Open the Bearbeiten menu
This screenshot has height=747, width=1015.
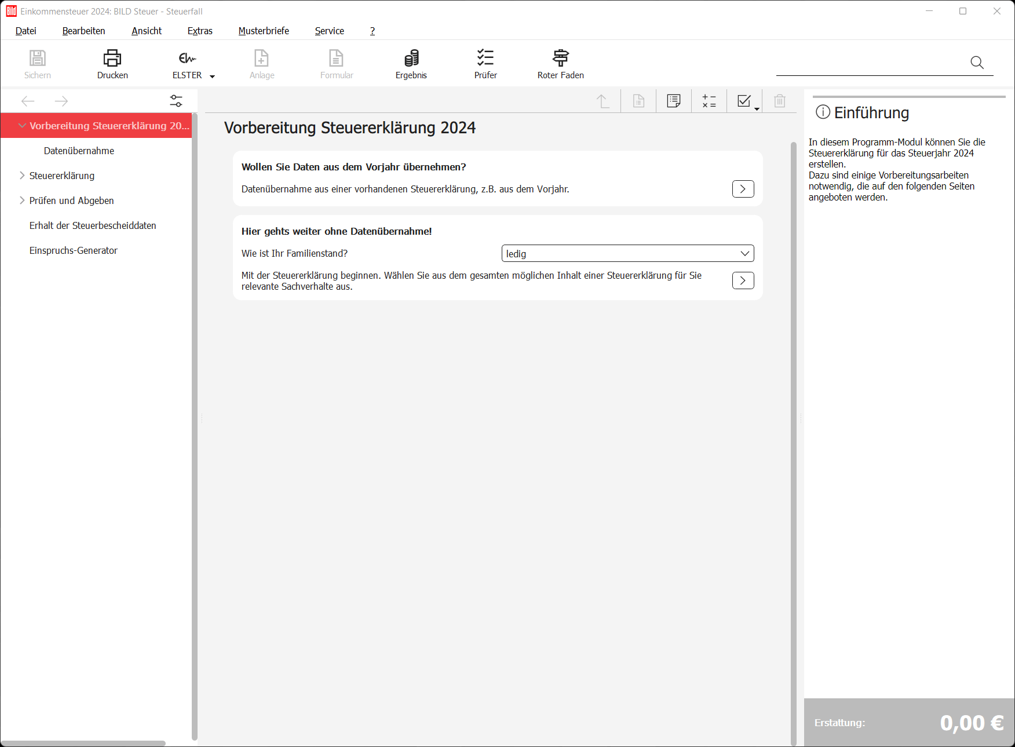click(x=84, y=31)
